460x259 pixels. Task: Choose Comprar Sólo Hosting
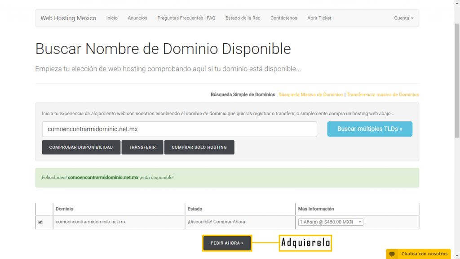coord(199,147)
